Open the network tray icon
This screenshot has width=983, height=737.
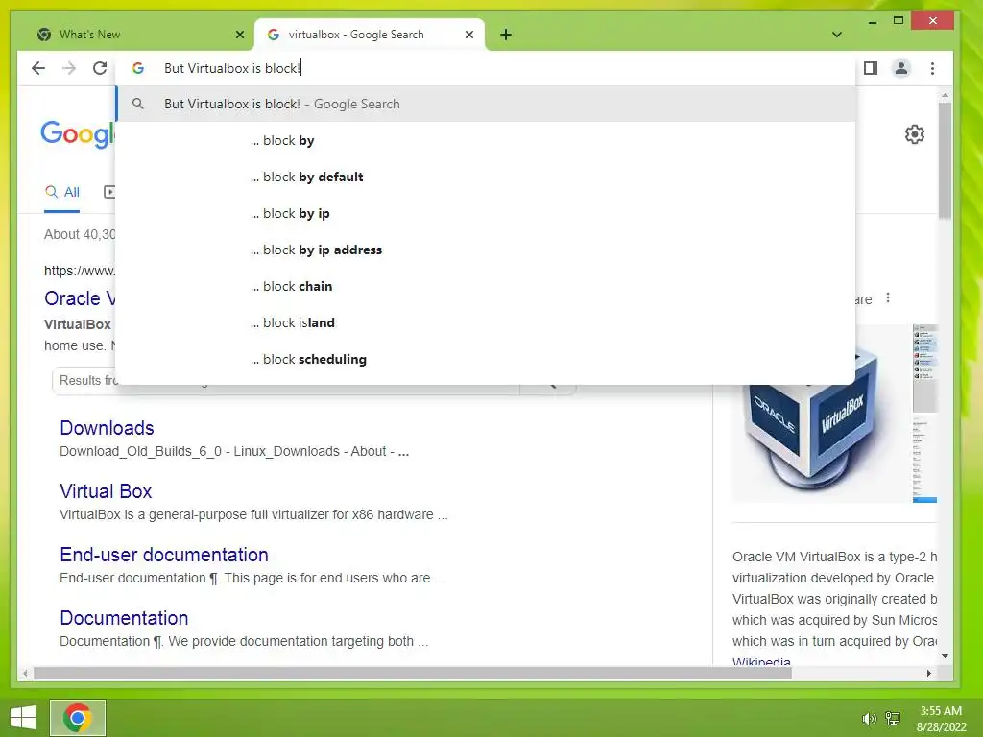[x=893, y=719]
